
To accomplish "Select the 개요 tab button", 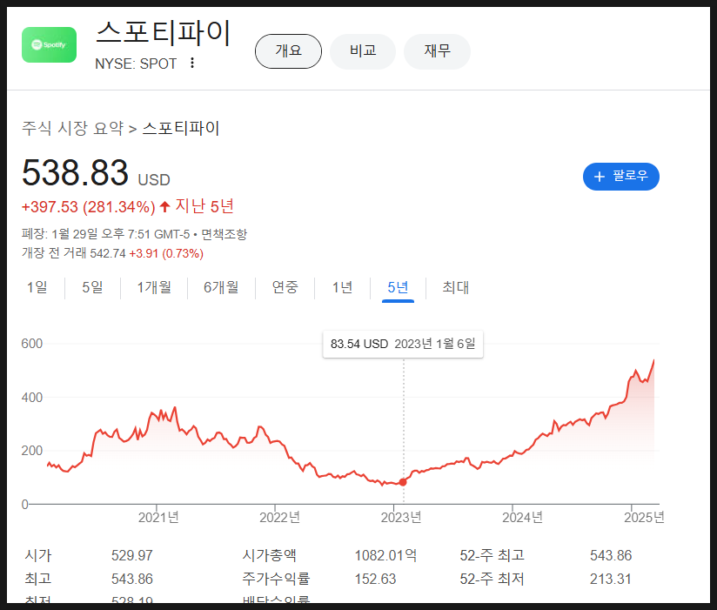I will pyautogui.click(x=288, y=50).
